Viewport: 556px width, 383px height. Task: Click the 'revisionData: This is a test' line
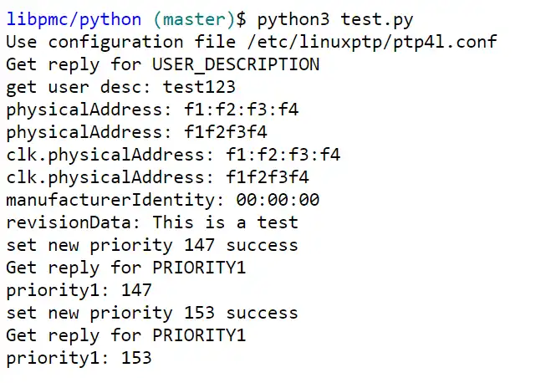click(152, 222)
